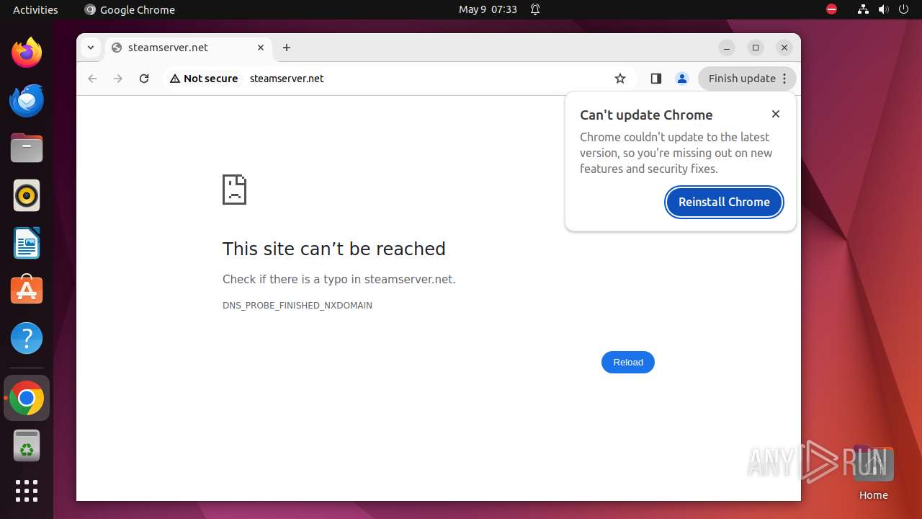Click the Not secure warning icon

(x=204, y=79)
